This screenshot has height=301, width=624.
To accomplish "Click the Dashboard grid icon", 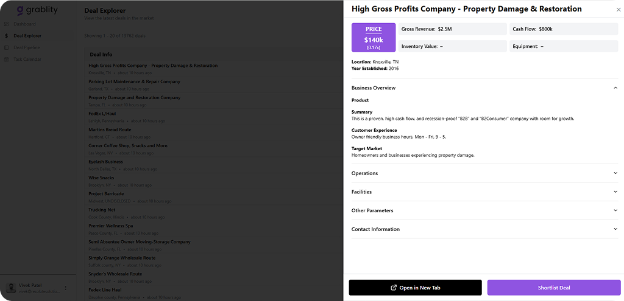I will pyautogui.click(x=7, y=24).
